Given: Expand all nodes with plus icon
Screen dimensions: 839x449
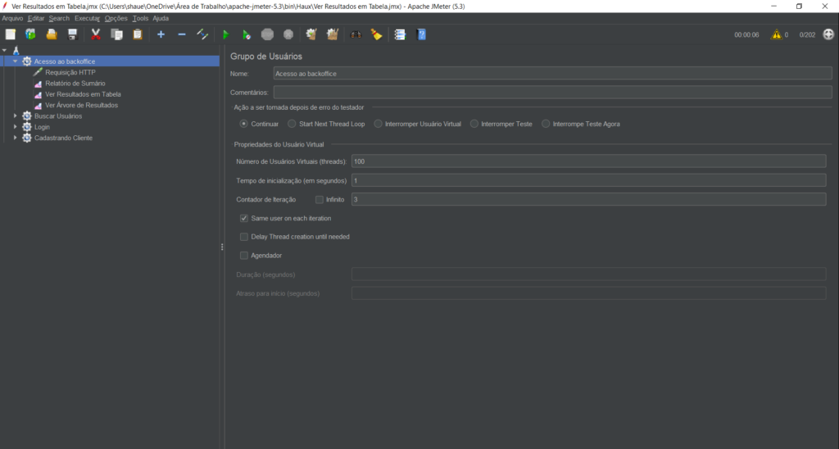Looking at the screenshot, I should (161, 34).
